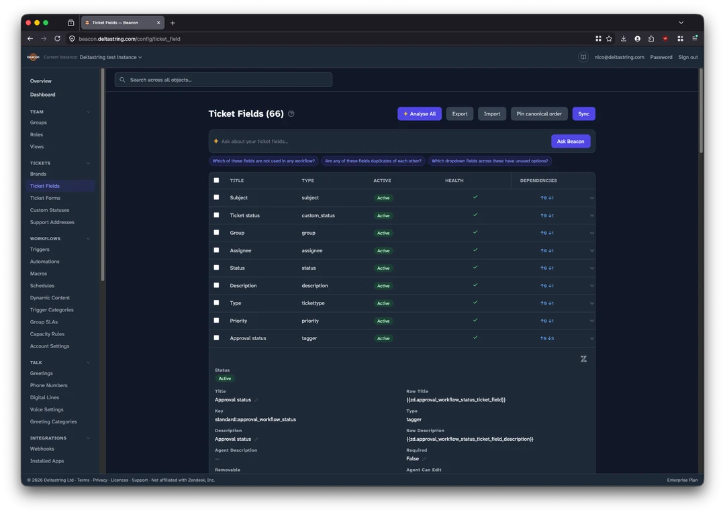Click suggestion about fields duplicates of each other
Viewport: 725px width, 514px height.
coord(373,161)
